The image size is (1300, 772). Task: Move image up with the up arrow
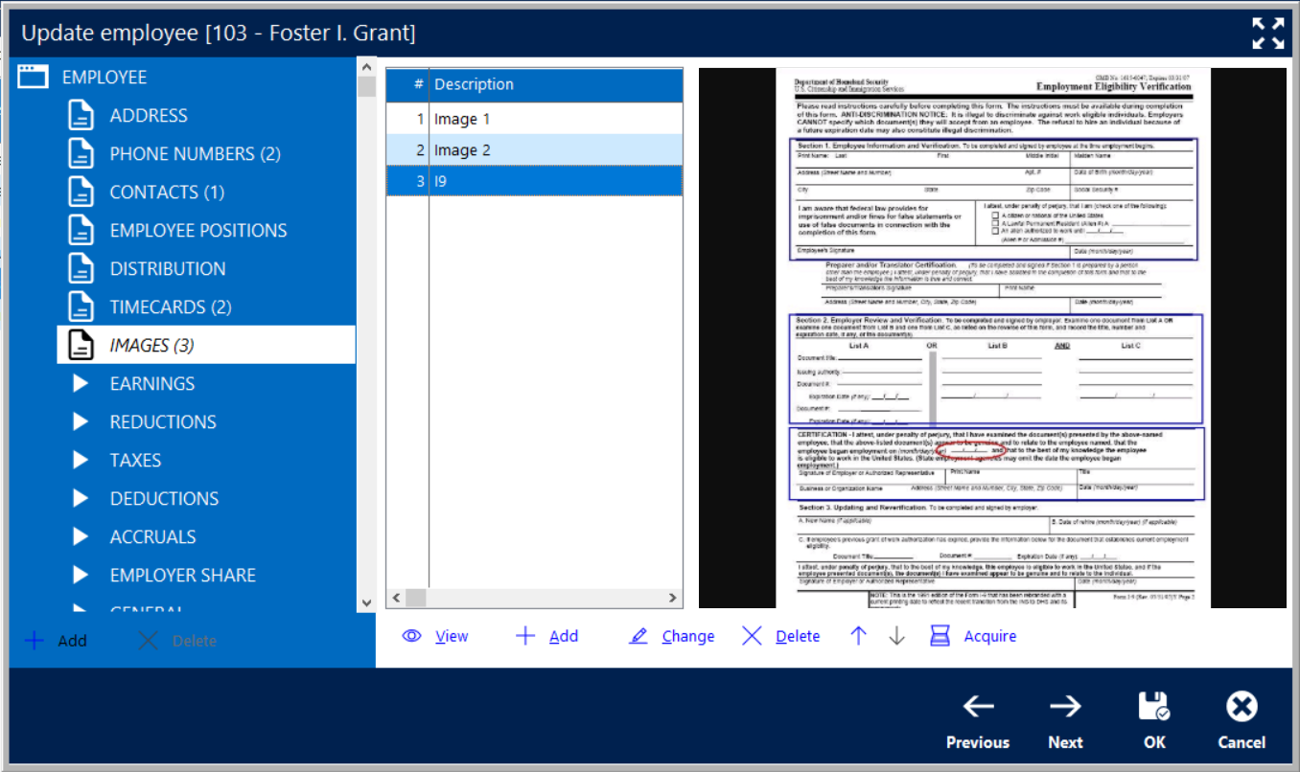point(859,636)
